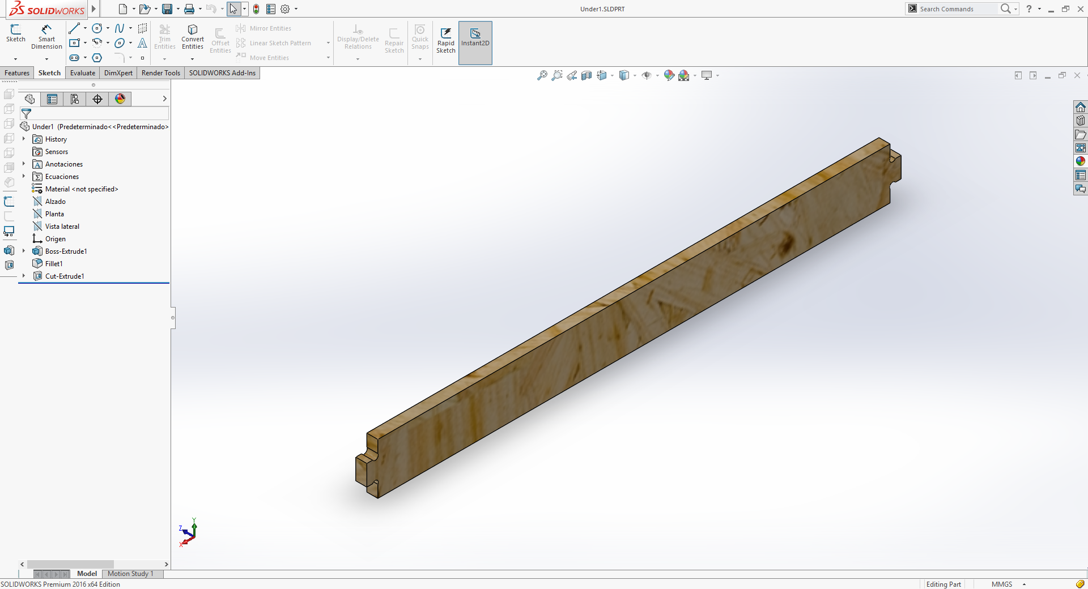The width and height of the screenshot is (1088, 589).
Task: Open the File Properties icon in top toolbar
Action: tap(271, 9)
